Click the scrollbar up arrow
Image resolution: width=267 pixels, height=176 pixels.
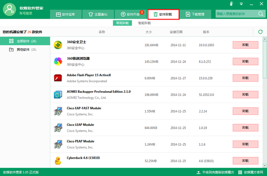pyautogui.click(x=265, y=39)
